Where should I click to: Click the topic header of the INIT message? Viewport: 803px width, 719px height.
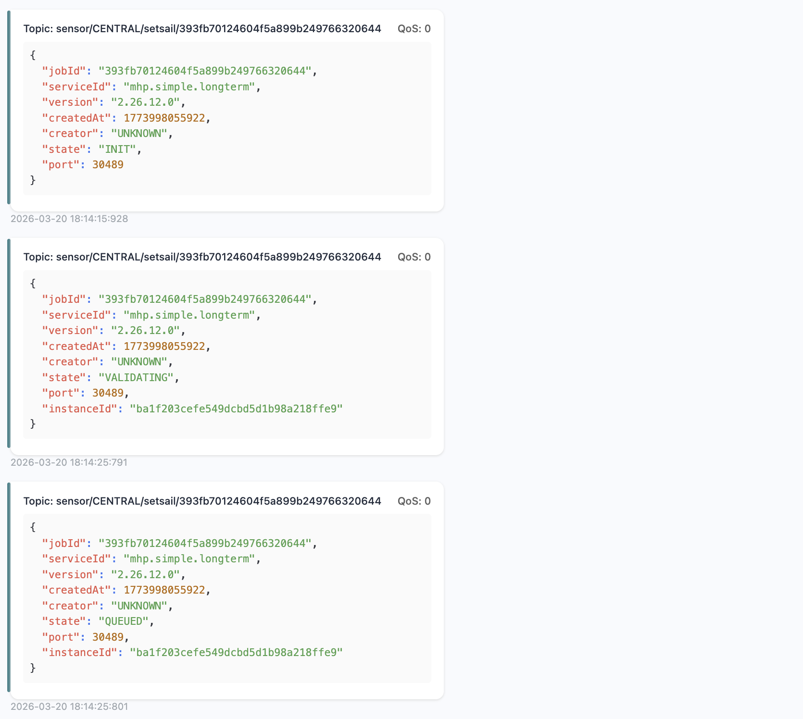coord(202,29)
